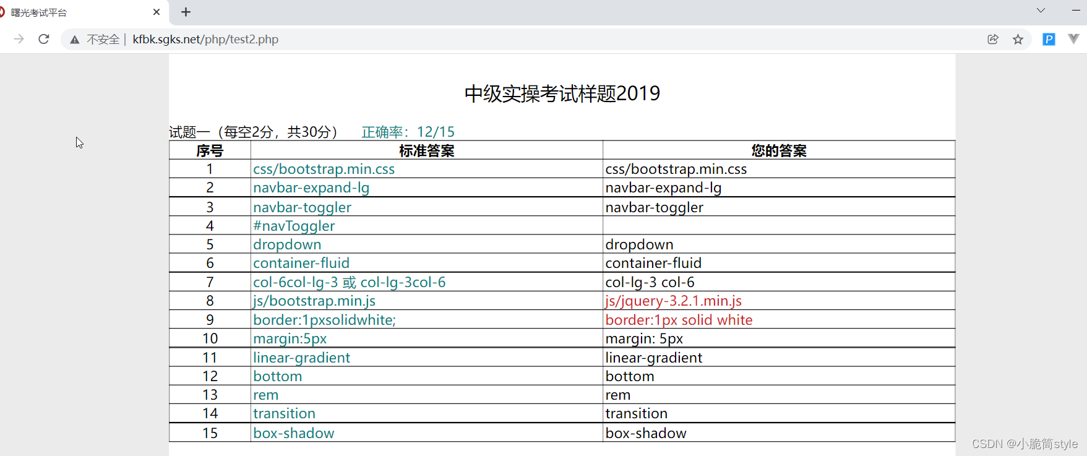Click the 序号 column header

210,150
